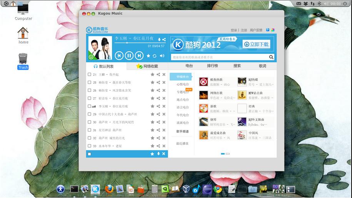Download selected songs in bottom blue bar
The width and height of the screenshot is (352, 198).
(158, 154)
